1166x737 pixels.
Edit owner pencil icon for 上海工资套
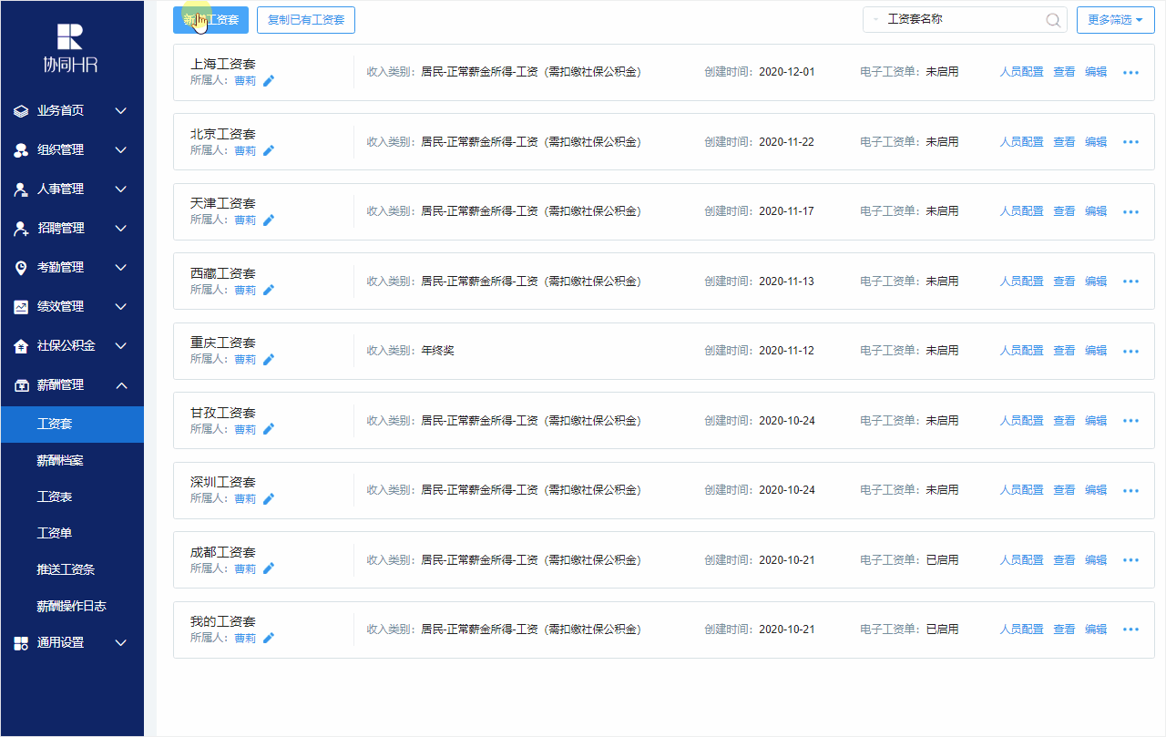(x=268, y=81)
